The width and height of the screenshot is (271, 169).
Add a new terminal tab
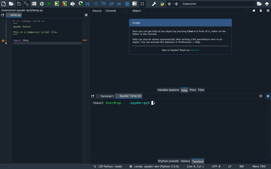pos(261,96)
